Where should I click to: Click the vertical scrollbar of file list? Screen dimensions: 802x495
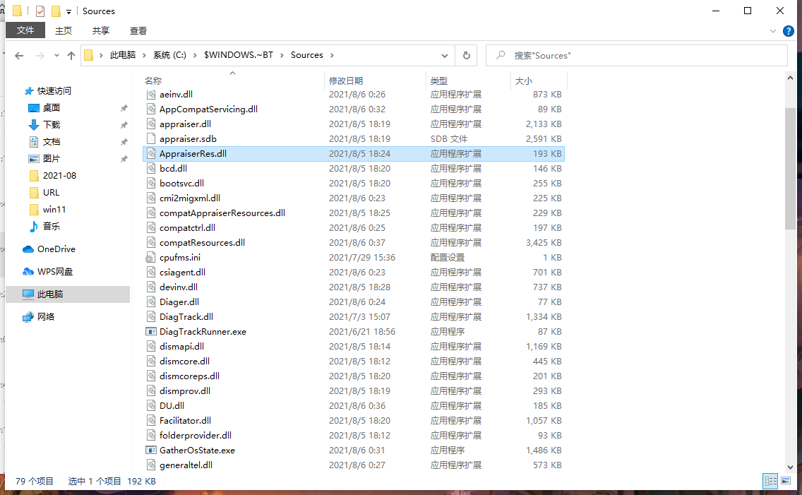[x=790, y=169]
